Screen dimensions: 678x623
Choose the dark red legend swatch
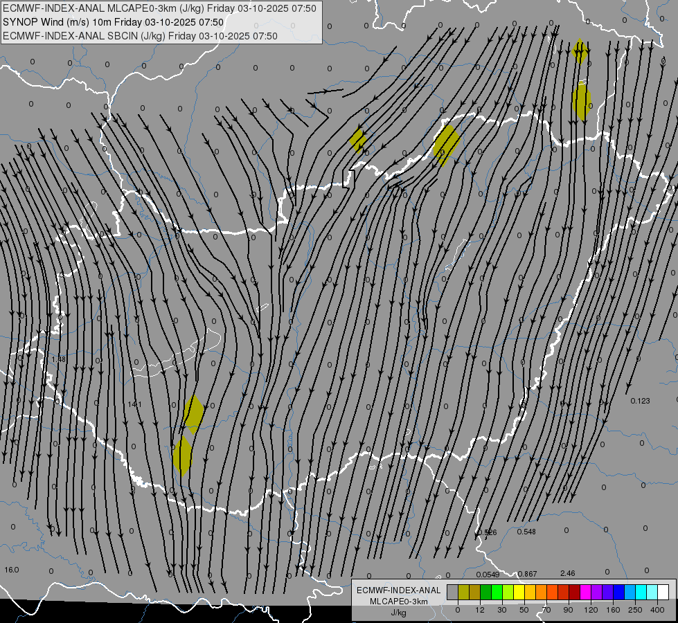pyautogui.click(x=574, y=592)
